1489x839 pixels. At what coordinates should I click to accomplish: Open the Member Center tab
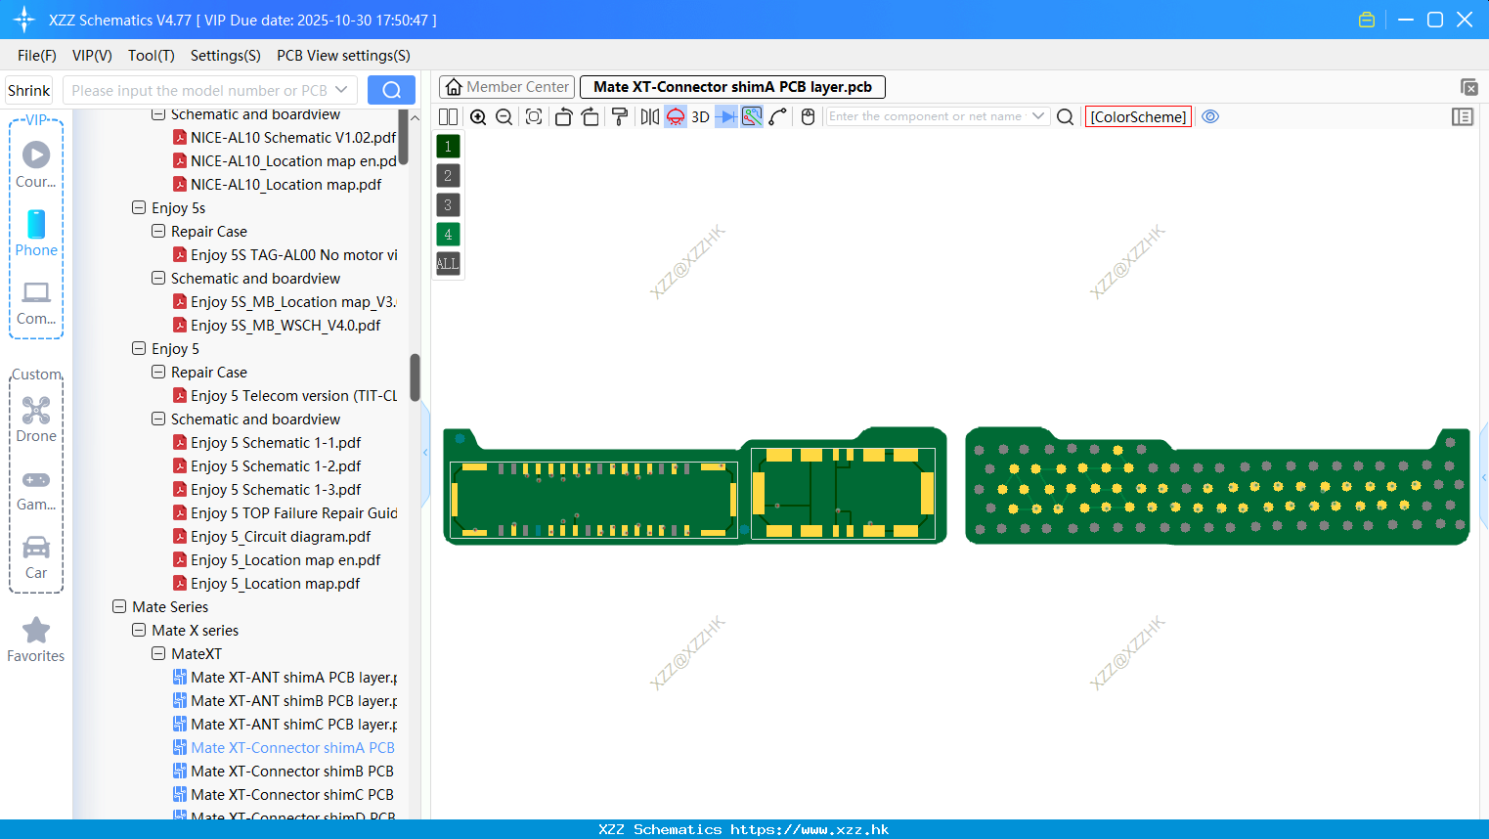point(506,87)
